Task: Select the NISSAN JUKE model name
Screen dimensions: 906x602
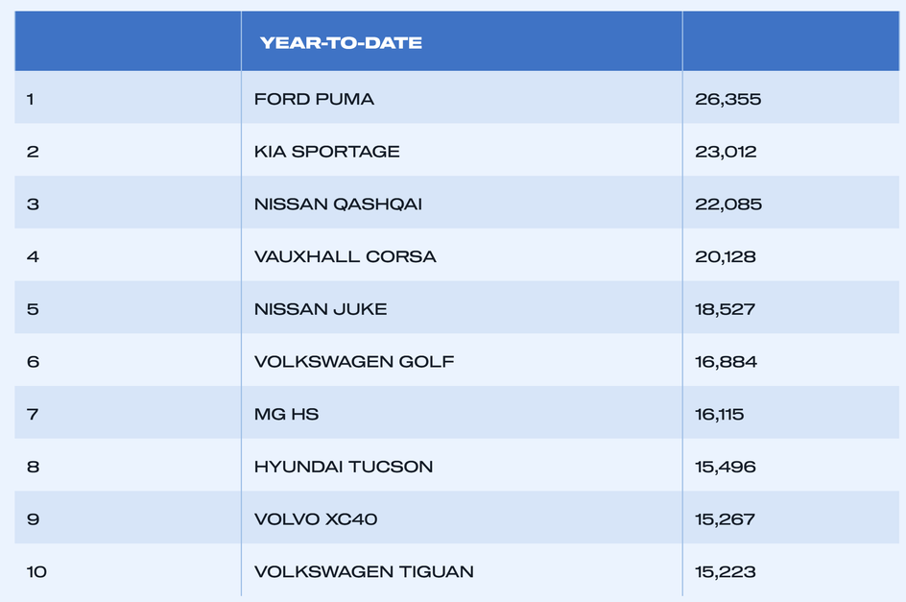Action: 321,309
